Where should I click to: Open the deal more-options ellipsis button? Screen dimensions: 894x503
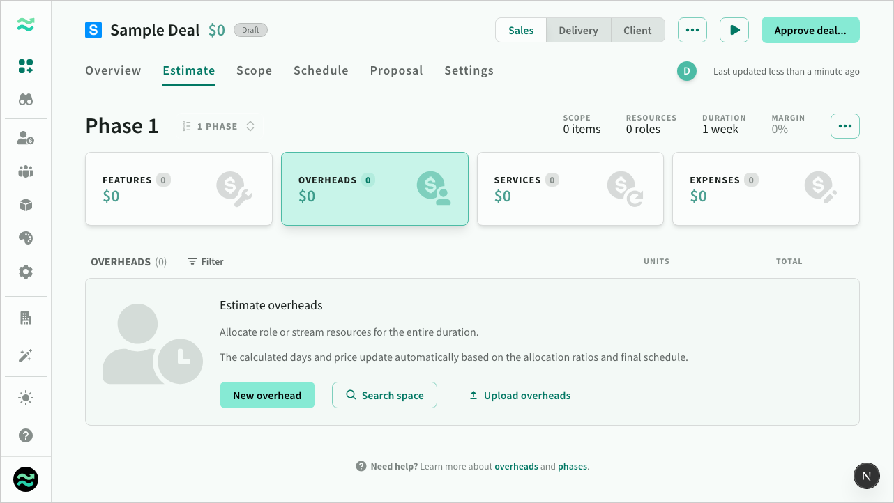point(692,31)
